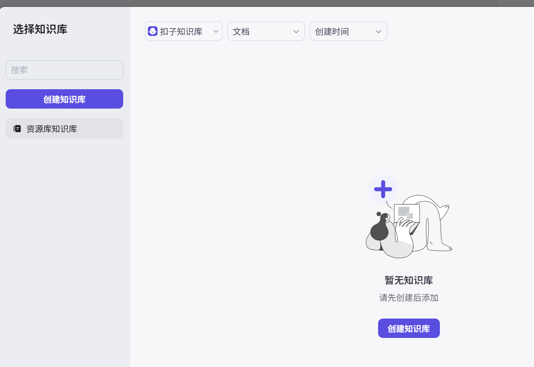Image resolution: width=534 pixels, height=367 pixels.
Task: Select the 资源库知识库 sidebar entry
Action: pyautogui.click(x=64, y=128)
